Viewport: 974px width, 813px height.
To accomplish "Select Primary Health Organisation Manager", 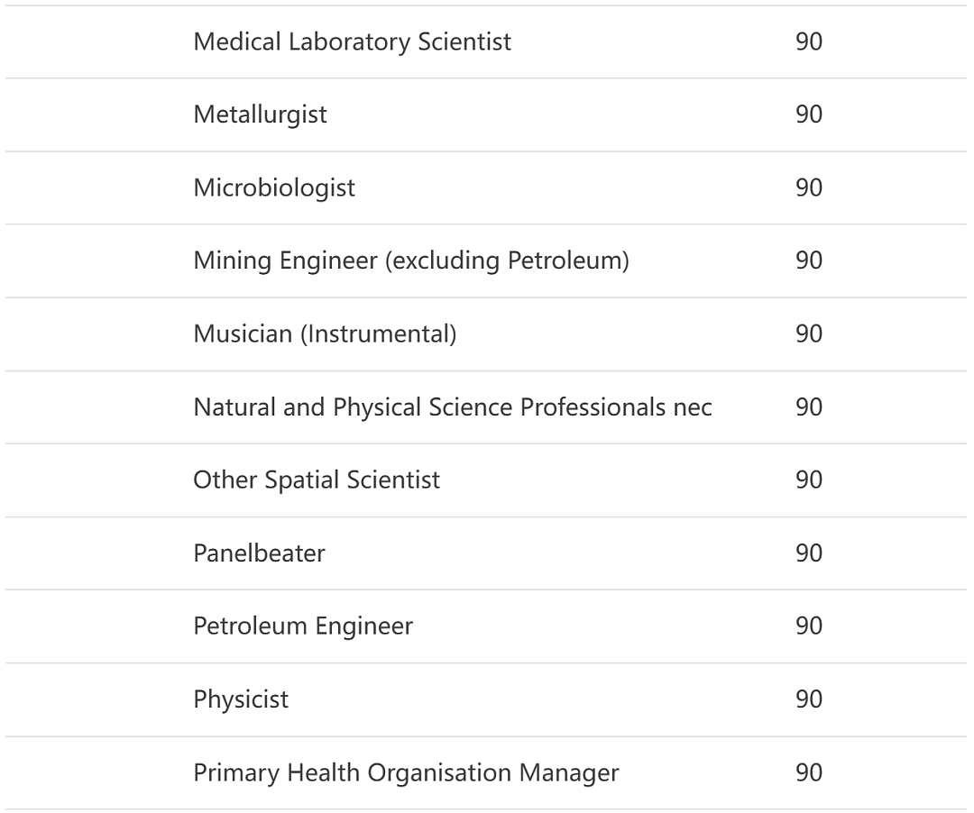I will coord(406,772).
